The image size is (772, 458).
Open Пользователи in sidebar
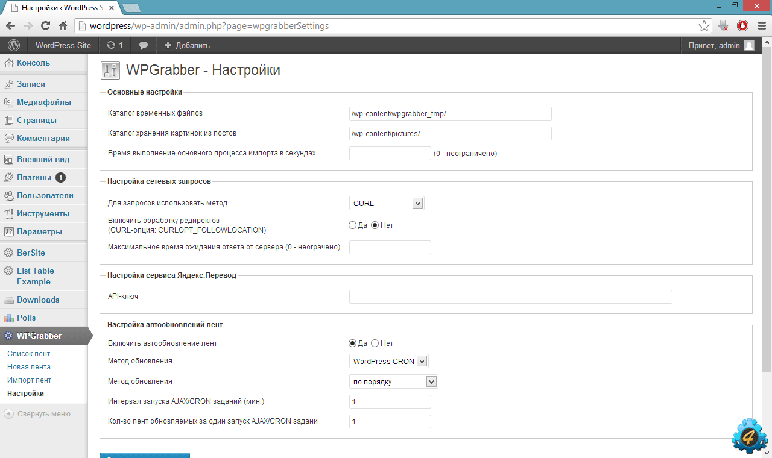pyautogui.click(x=45, y=195)
